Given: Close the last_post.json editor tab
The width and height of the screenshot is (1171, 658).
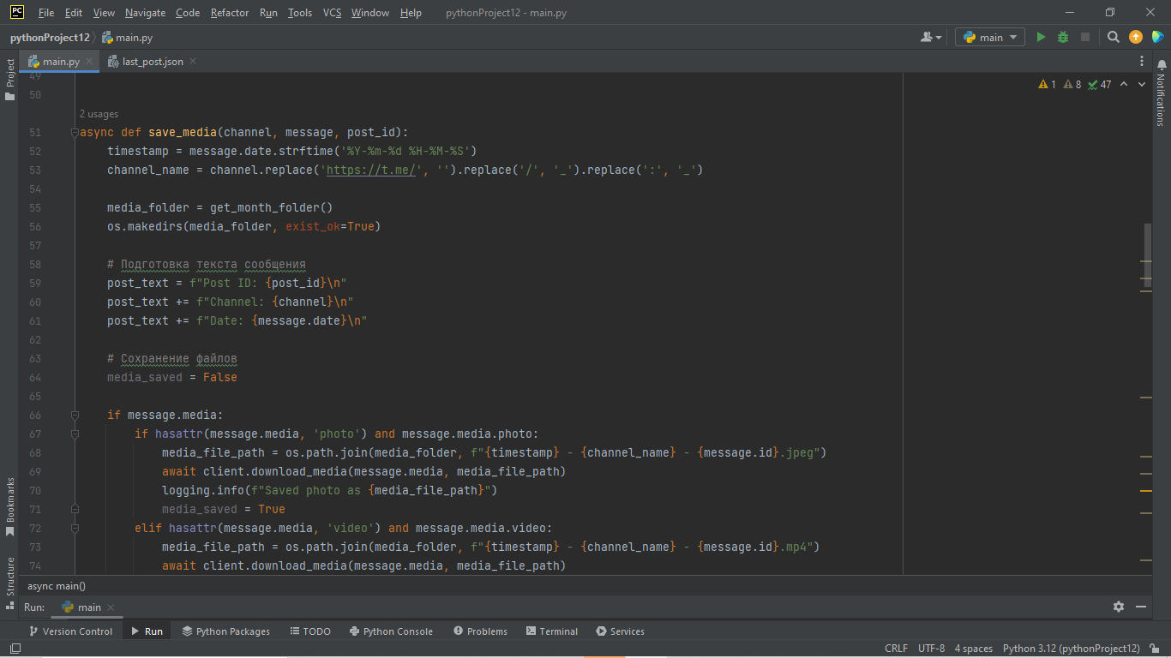Looking at the screenshot, I should (x=192, y=62).
